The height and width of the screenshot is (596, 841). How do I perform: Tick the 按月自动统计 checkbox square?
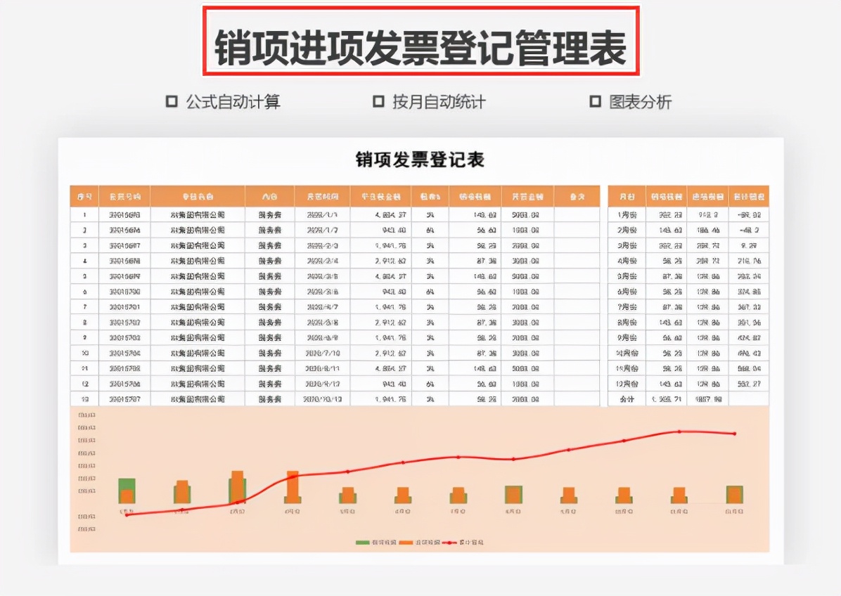379,101
